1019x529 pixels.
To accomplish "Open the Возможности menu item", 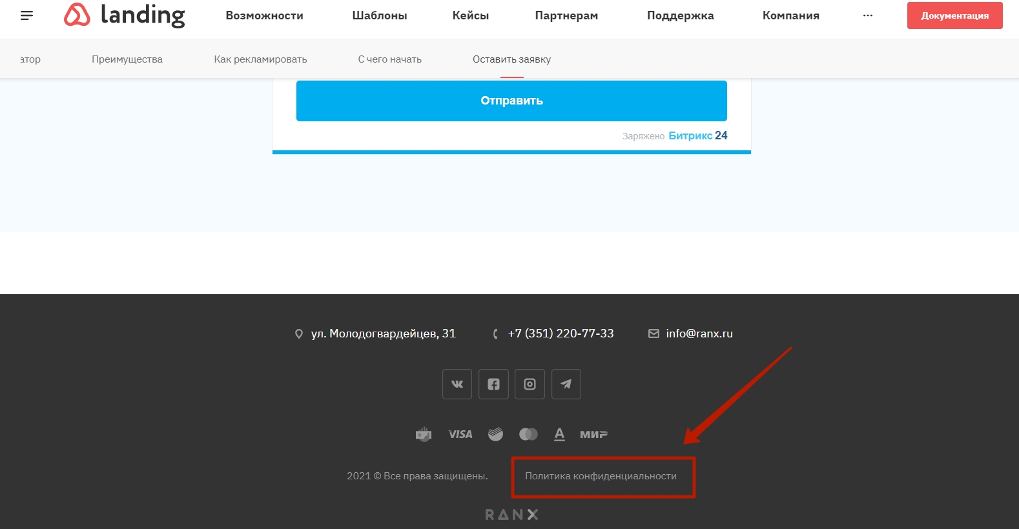I will [264, 15].
